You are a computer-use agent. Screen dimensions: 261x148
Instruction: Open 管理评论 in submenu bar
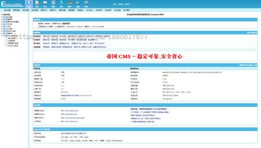coord(44,10)
